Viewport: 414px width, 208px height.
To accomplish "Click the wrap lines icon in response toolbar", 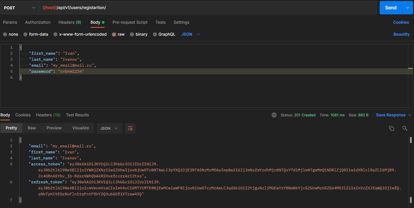I will (x=130, y=128).
